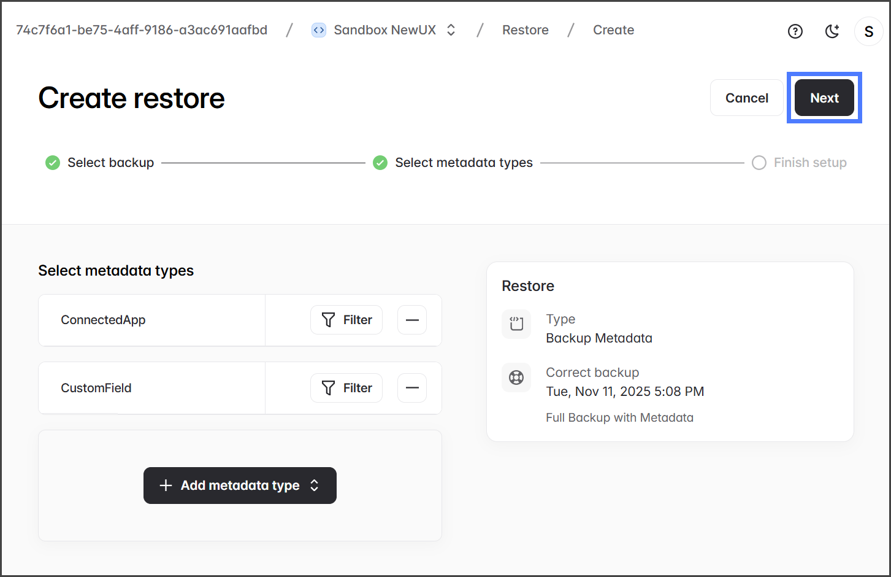This screenshot has width=891, height=577.
Task: Open the help question mark icon
Action: (x=795, y=31)
